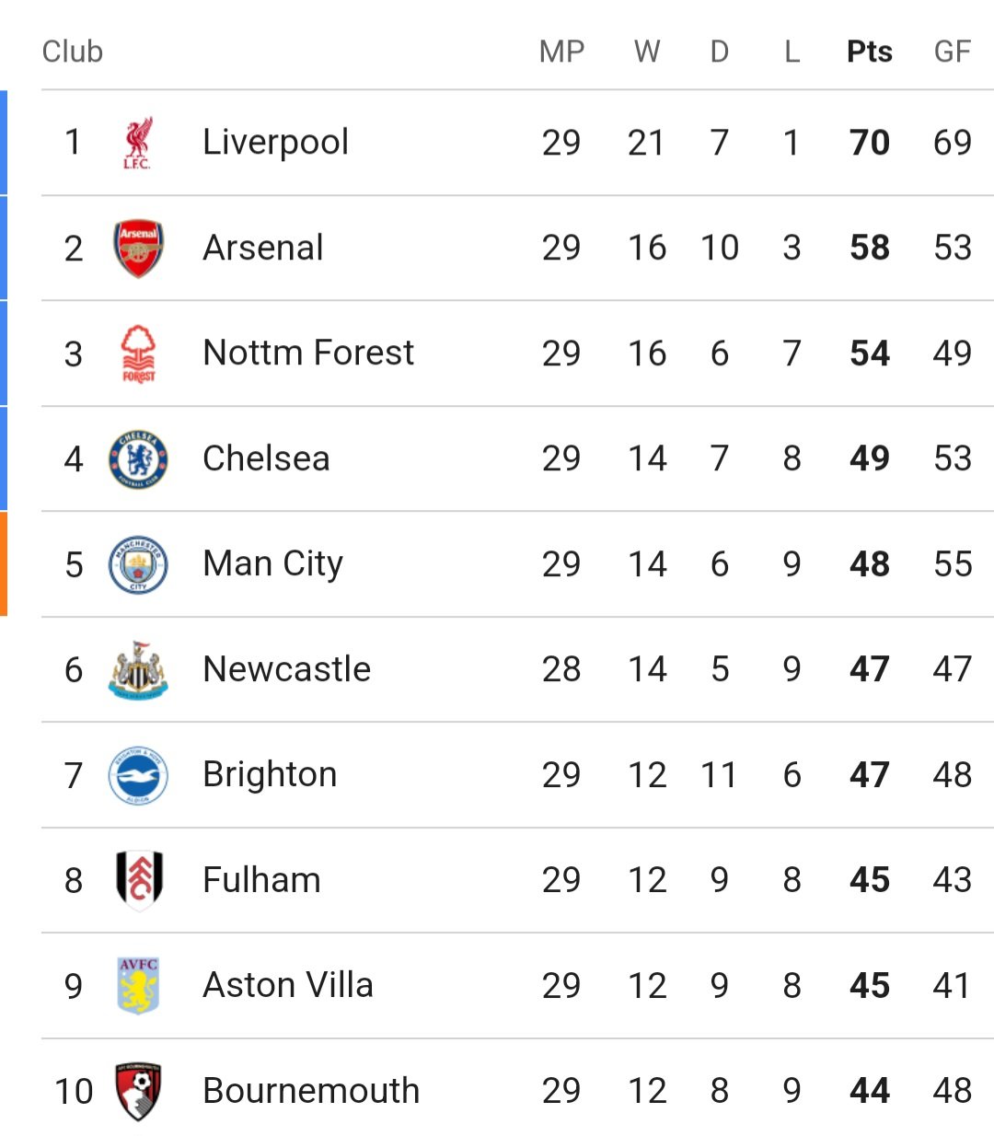
Task: Click the Arsenal club crest
Action: [x=138, y=249]
